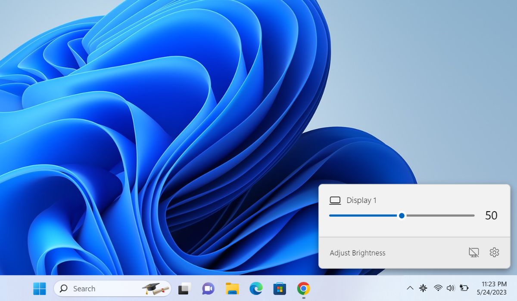Click the graduation cap search highlight icon
The width and height of the screenshot is (517, 301).
point(155,288)
